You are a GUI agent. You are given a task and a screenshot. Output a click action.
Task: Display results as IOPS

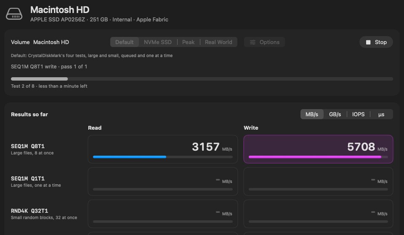click(359, 114)
